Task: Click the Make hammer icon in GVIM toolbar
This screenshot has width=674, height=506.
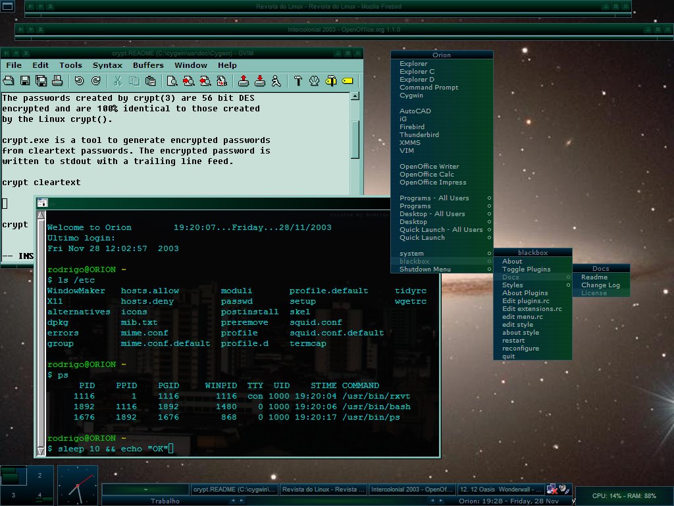Action: click(298, 81)
